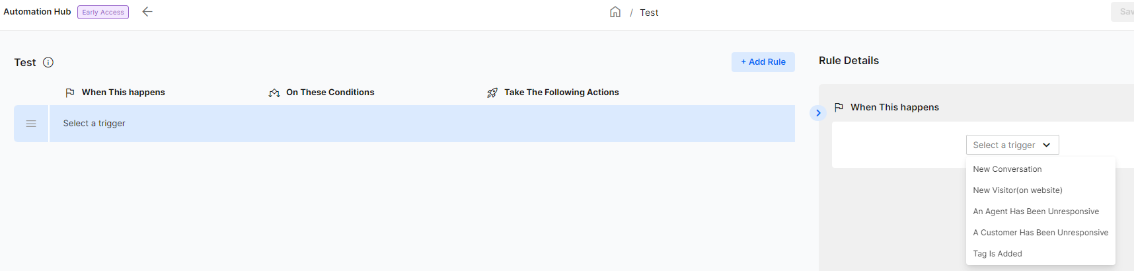Screen dimensions: 1134x271
Task: Collapse Rule Details with blue chevron
Action: click(x=818, y=113)
